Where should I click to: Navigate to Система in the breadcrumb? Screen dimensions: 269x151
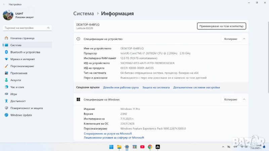tap(83, 13)
